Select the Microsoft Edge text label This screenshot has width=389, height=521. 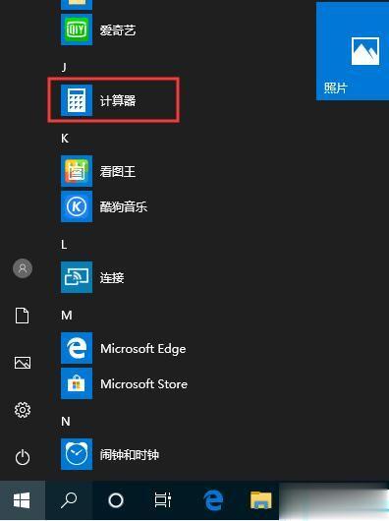143,349
